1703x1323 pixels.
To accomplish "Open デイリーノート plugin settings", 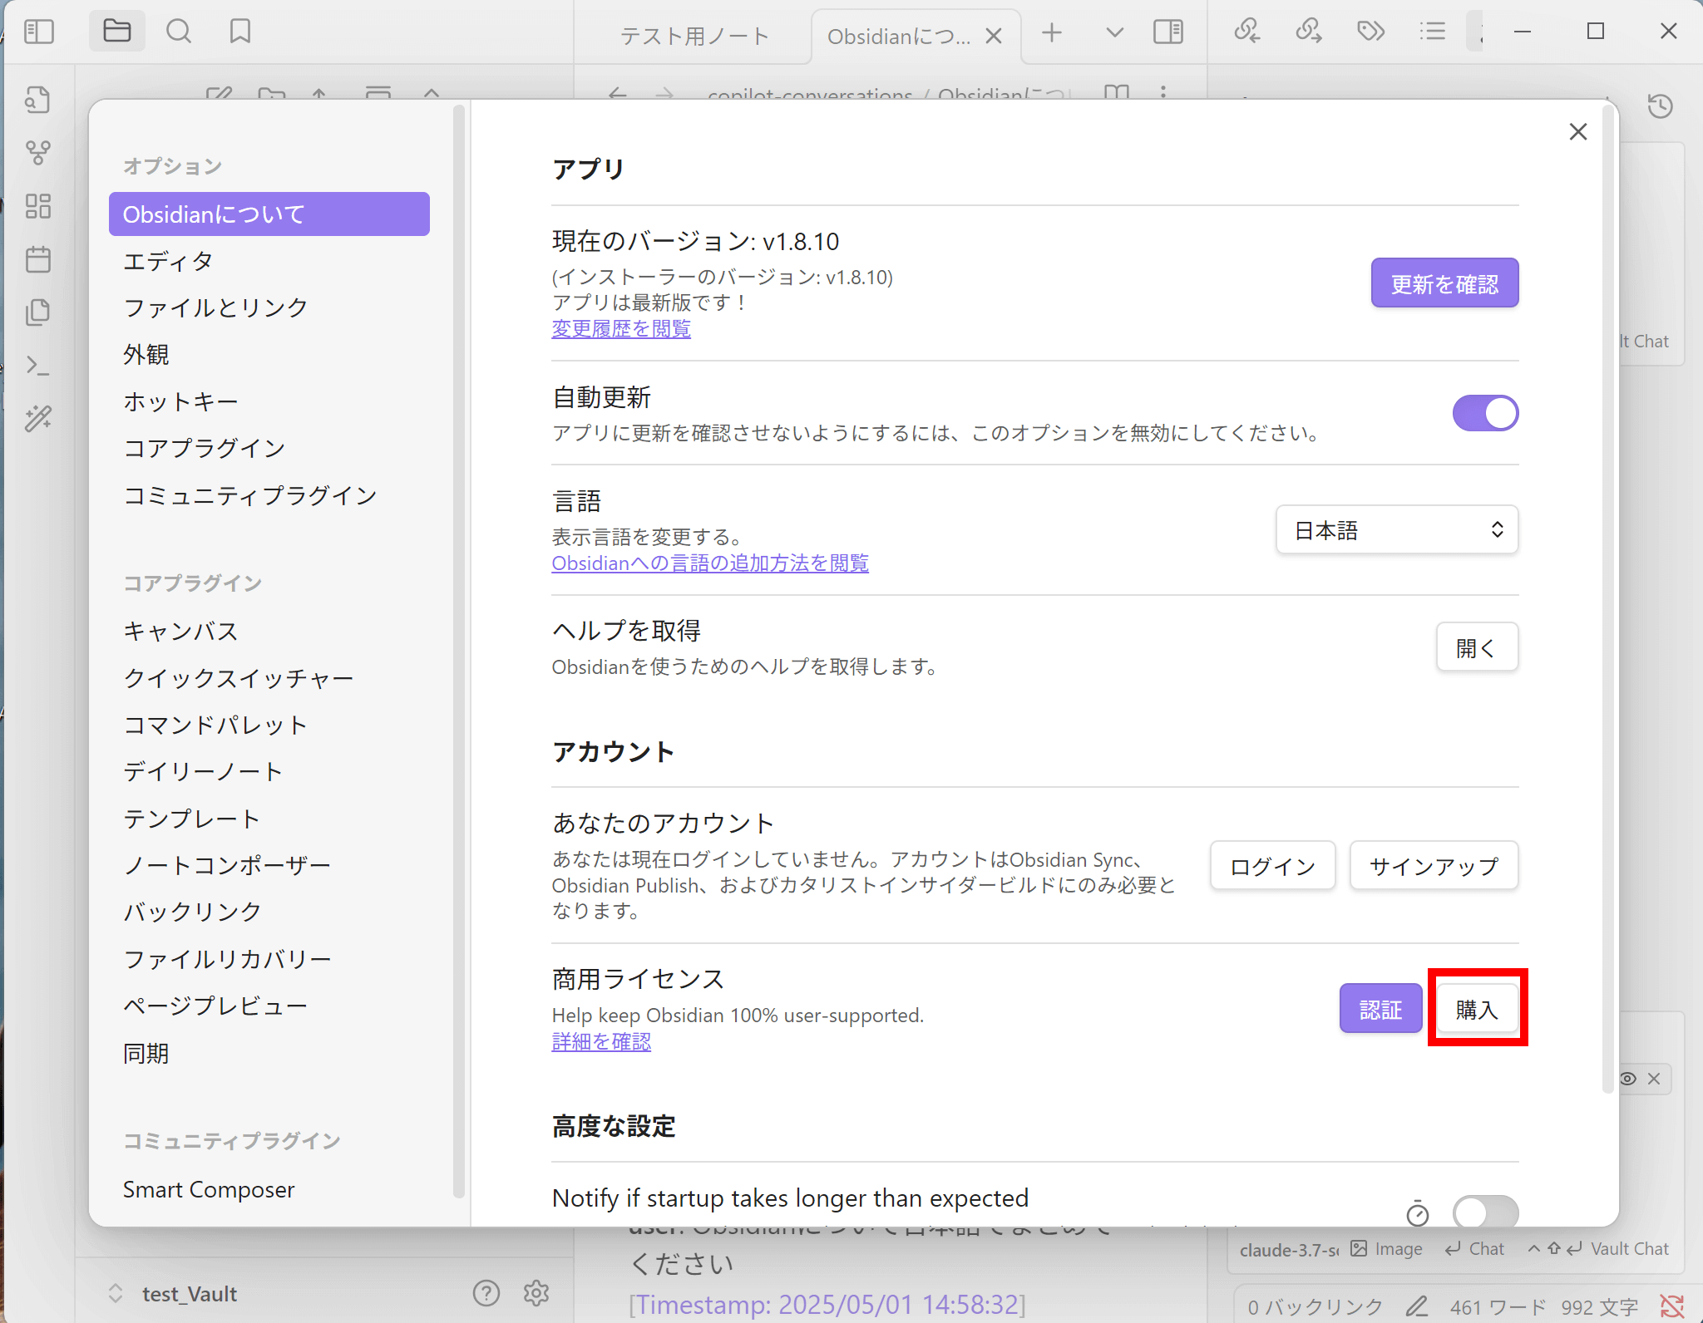I will (x=269, y=771).
